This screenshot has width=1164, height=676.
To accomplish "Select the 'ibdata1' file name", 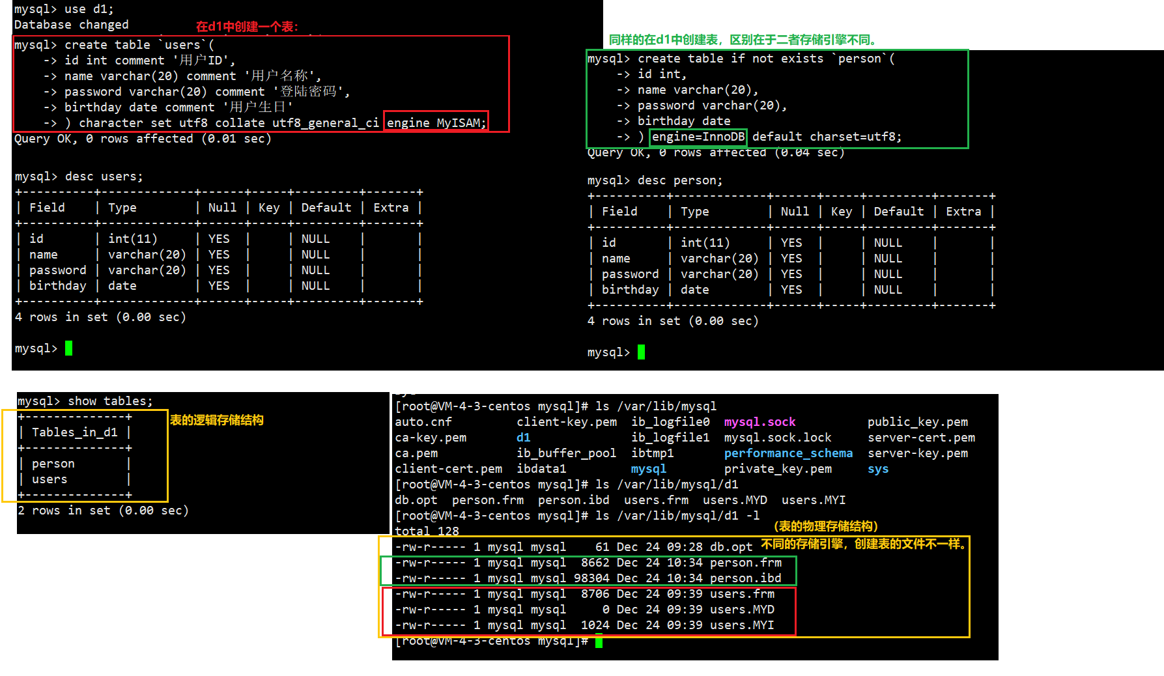I will click(541, 469).
